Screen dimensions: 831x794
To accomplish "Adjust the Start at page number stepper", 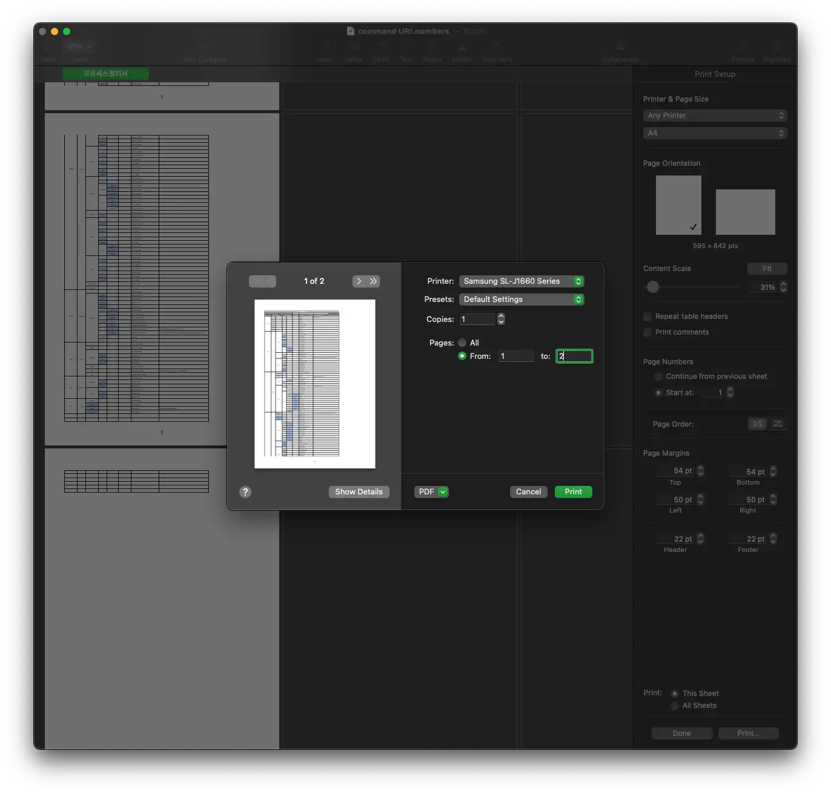I will click(730, 392).
